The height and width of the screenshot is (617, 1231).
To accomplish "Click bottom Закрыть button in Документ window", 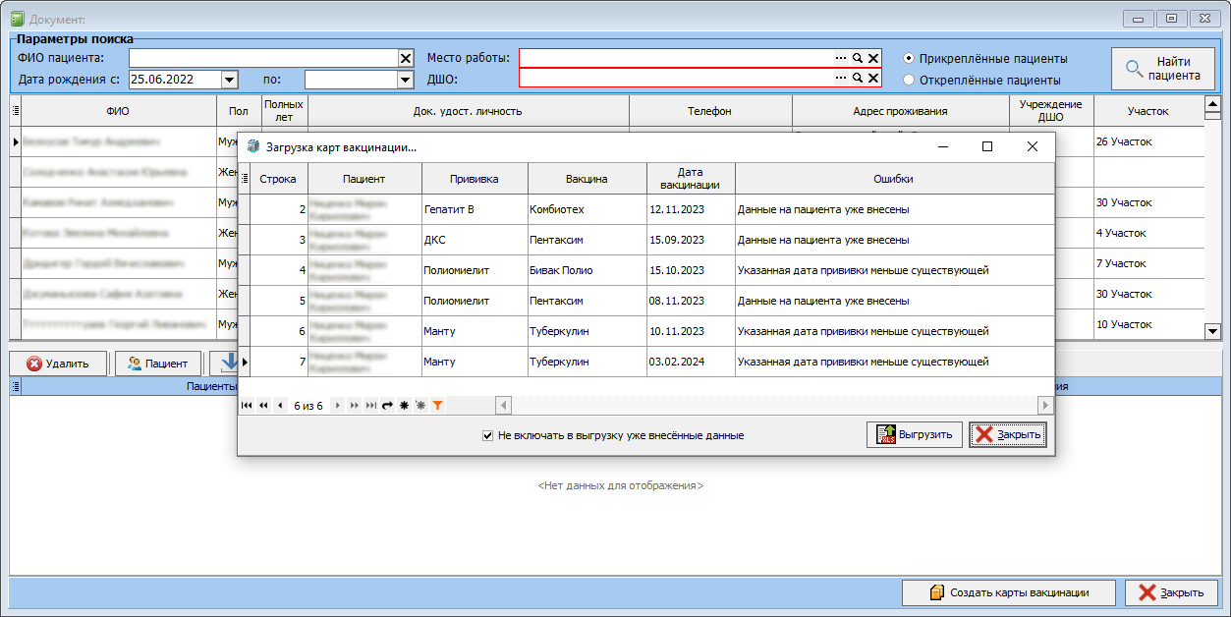I will point(1171,592).
